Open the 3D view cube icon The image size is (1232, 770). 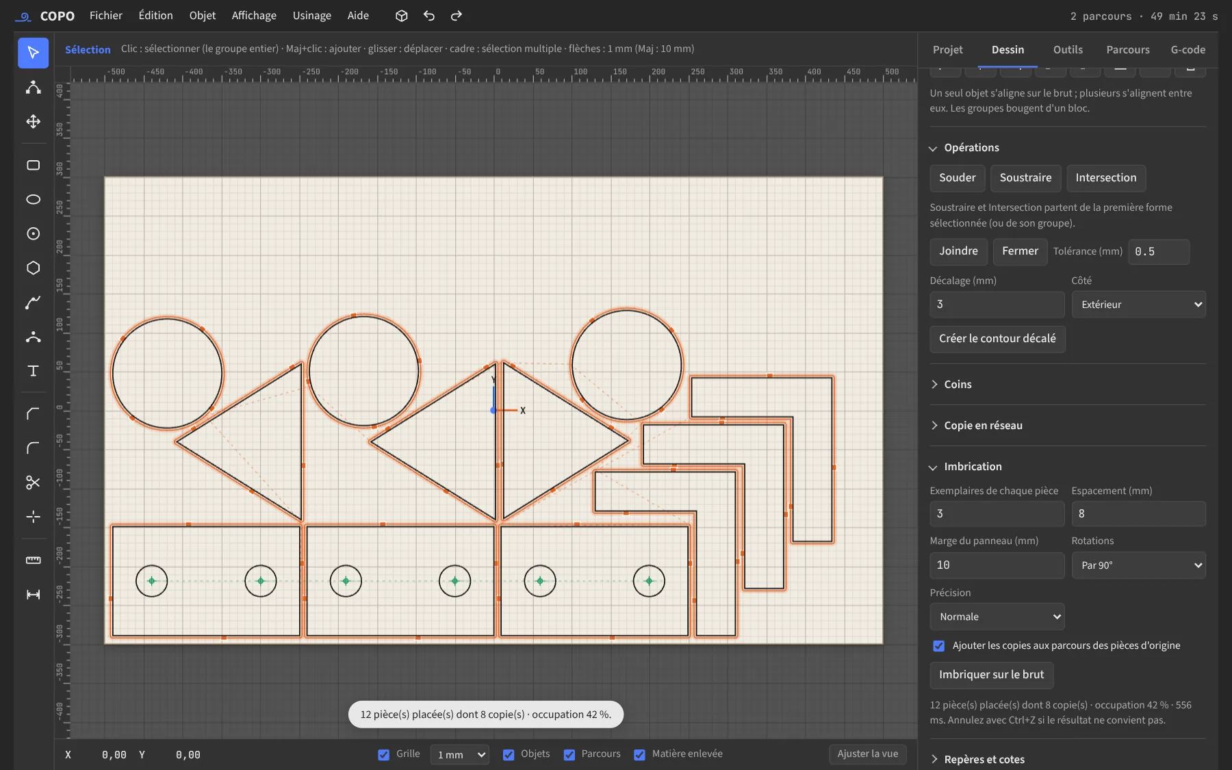pyautogui.click(x=402, y=16)
